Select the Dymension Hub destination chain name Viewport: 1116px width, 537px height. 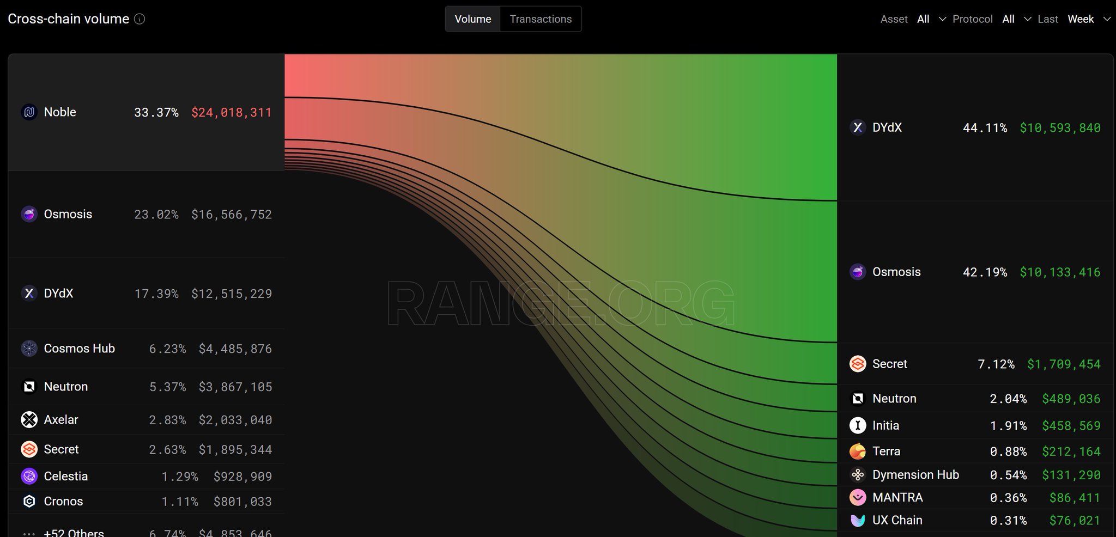[915, 475]
